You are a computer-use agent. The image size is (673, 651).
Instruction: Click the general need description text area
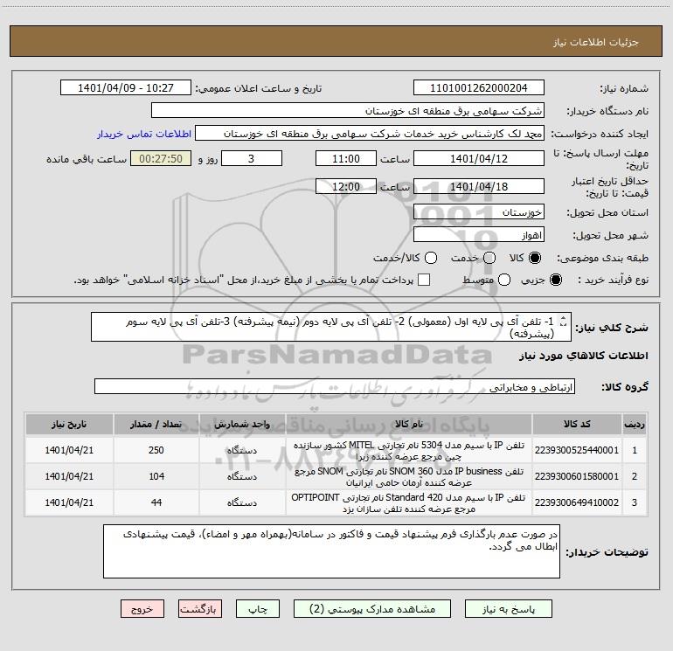pos(331,327)
